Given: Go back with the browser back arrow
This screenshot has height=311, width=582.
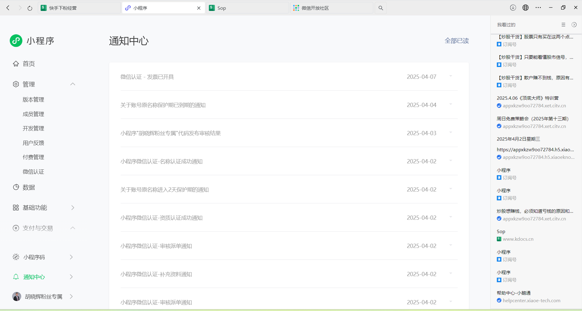Looking at the screenshot, I should pos(8,8).
